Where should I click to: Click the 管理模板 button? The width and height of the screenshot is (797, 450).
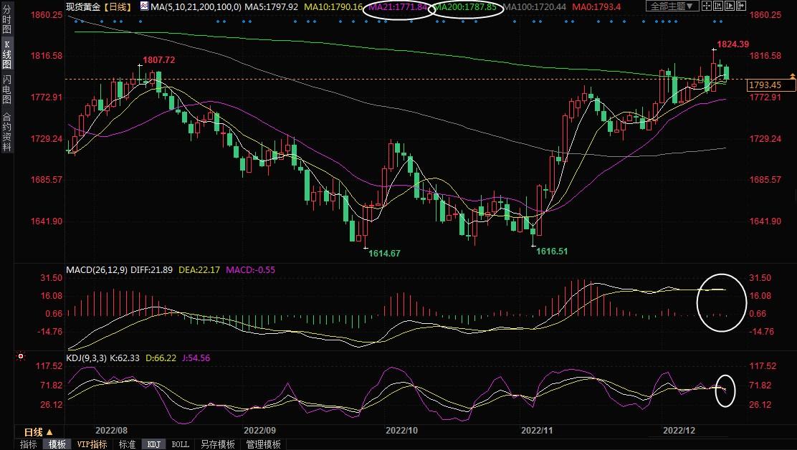(263, 444)
